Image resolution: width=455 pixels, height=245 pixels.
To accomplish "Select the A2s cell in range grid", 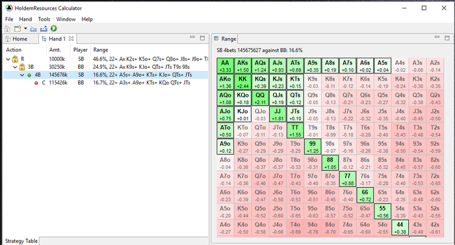I will (x=435, y=66).
